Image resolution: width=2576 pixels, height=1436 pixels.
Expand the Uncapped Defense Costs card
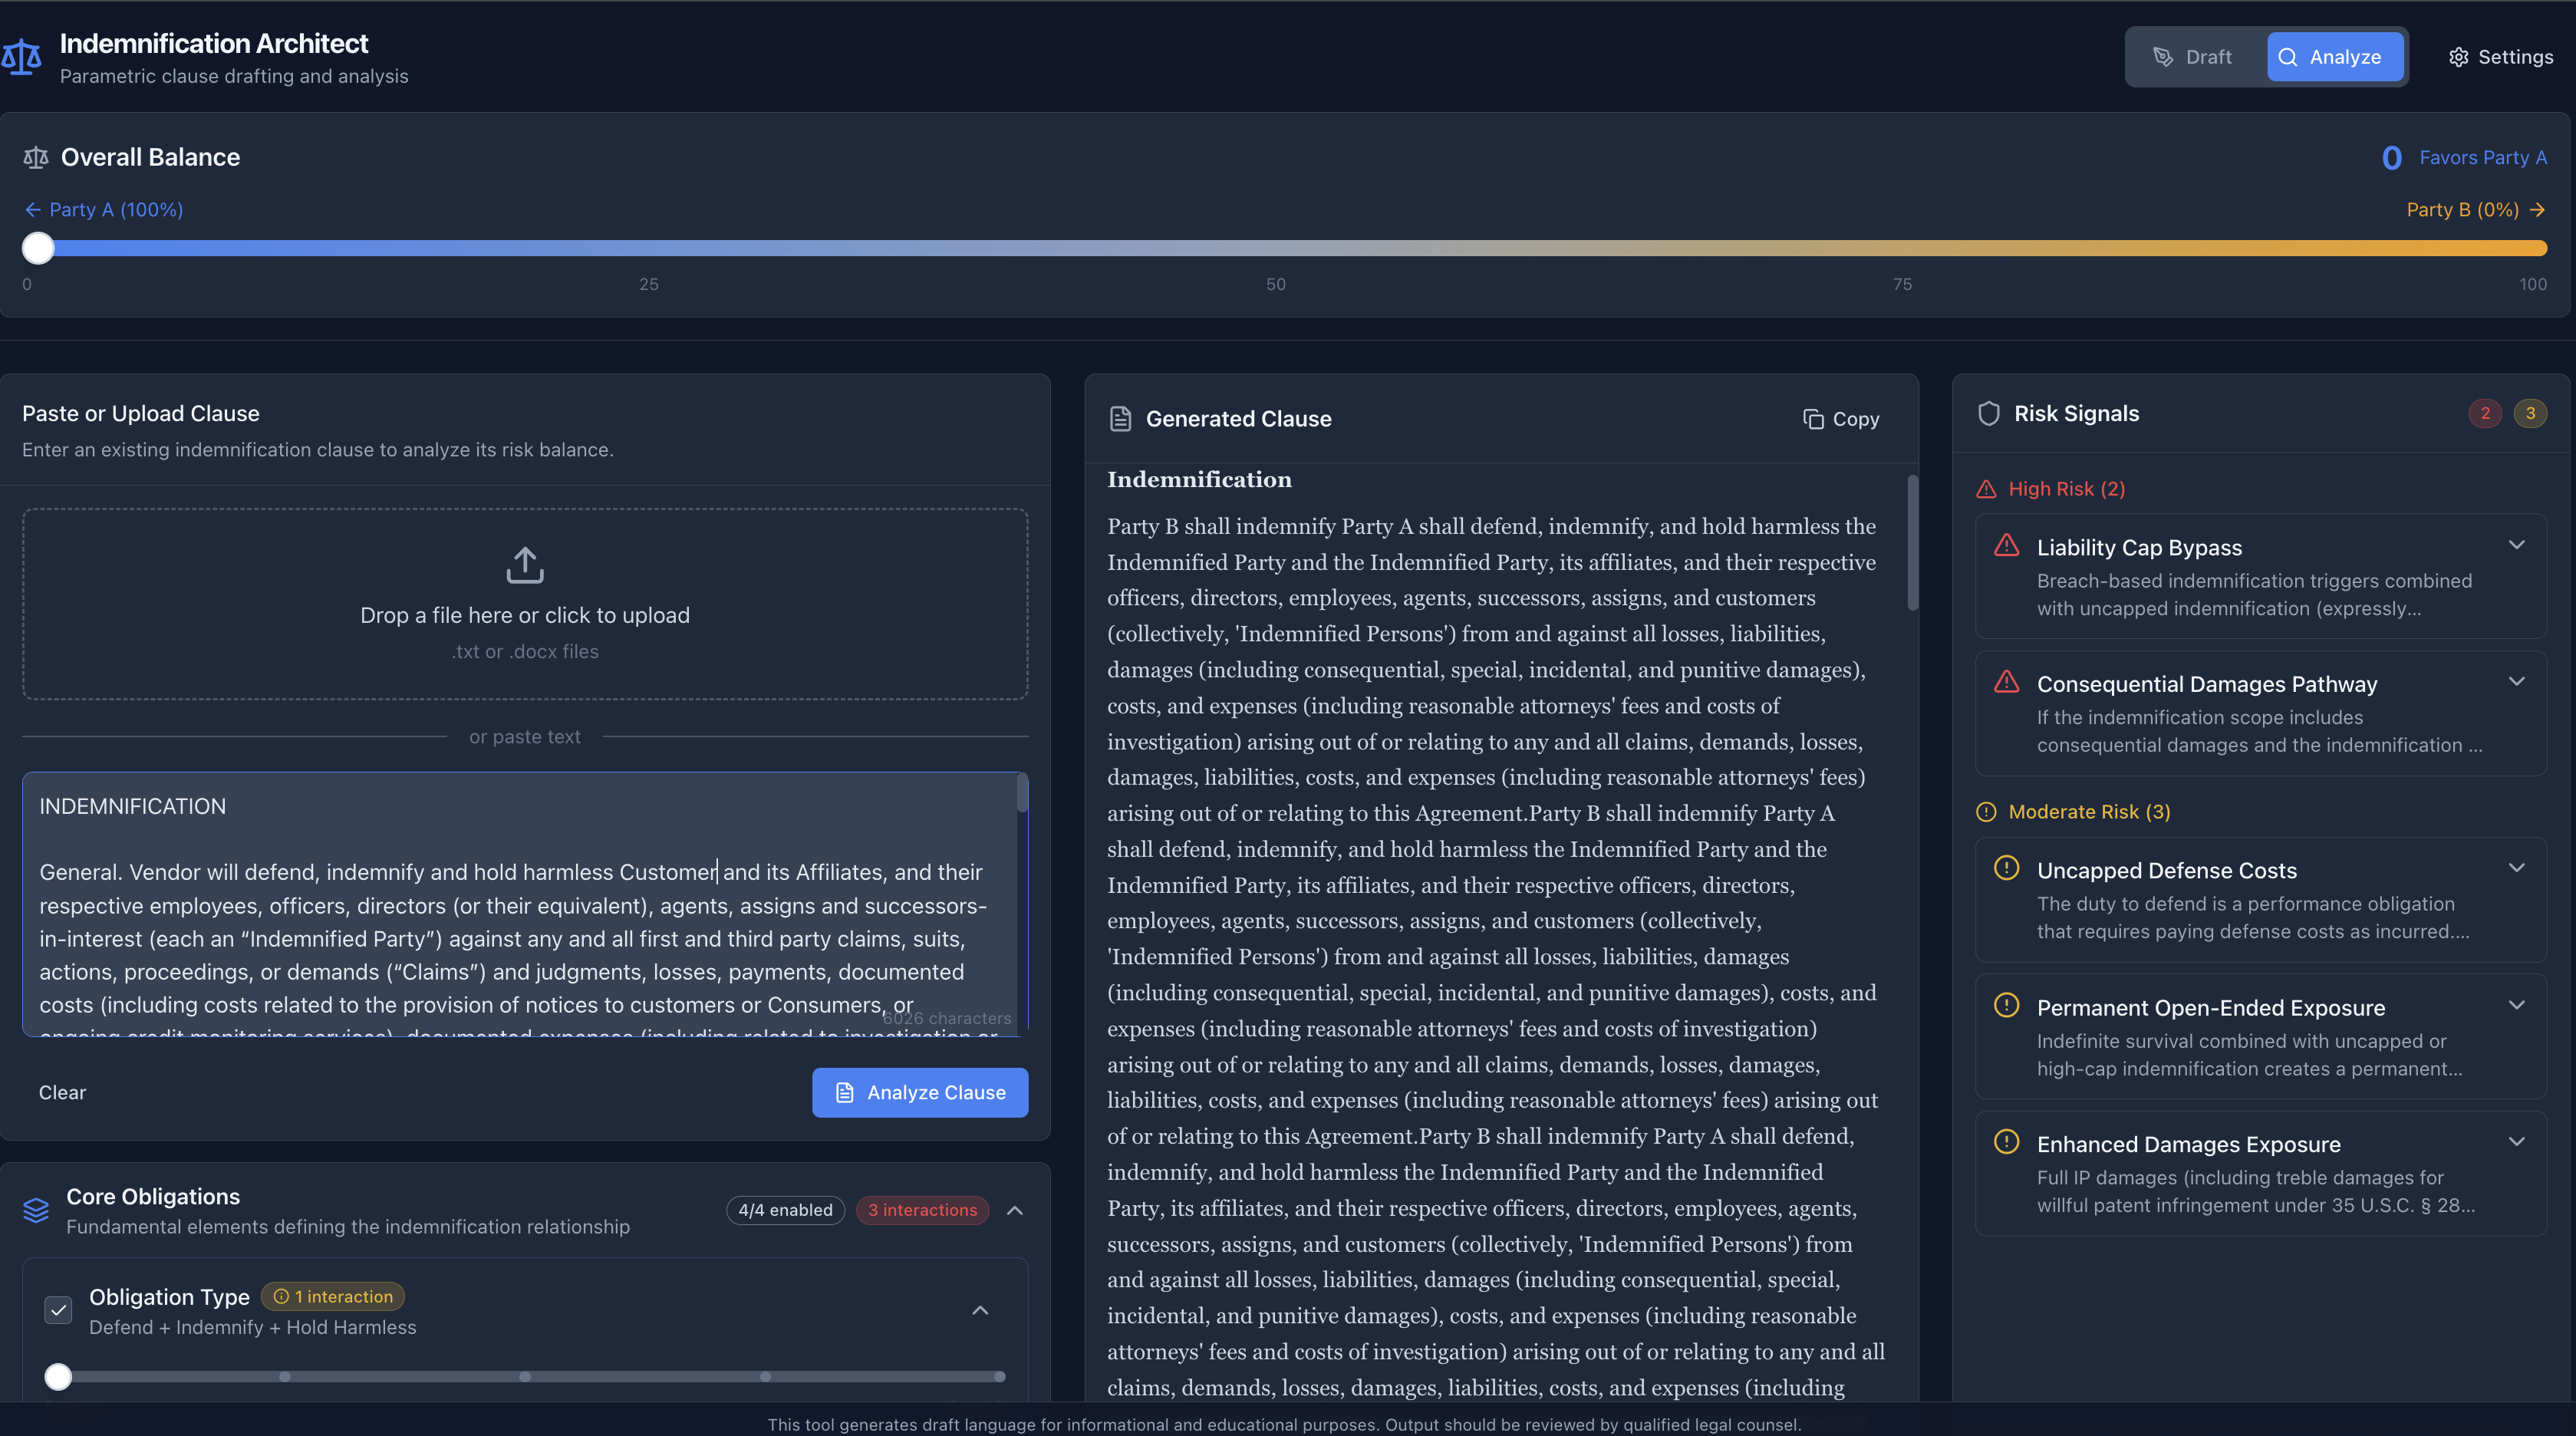coord(2517,868)
